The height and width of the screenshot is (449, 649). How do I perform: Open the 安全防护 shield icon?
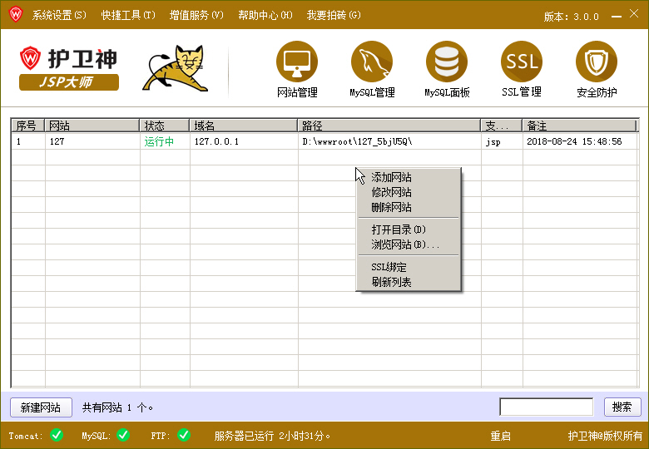[x=597, y=62]
